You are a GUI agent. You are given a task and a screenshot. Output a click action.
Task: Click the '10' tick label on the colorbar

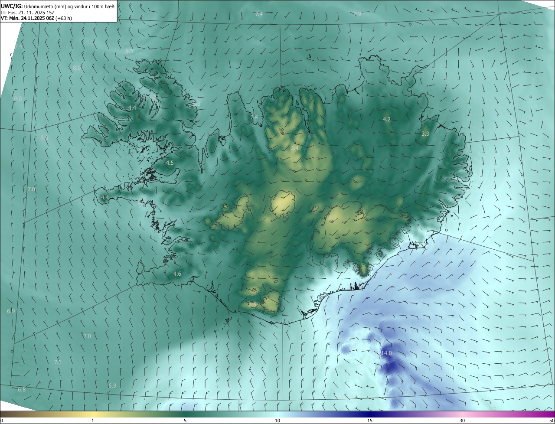277,421
